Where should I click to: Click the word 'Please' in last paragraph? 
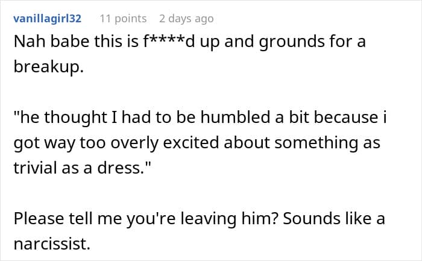click(x=39, y=218)
